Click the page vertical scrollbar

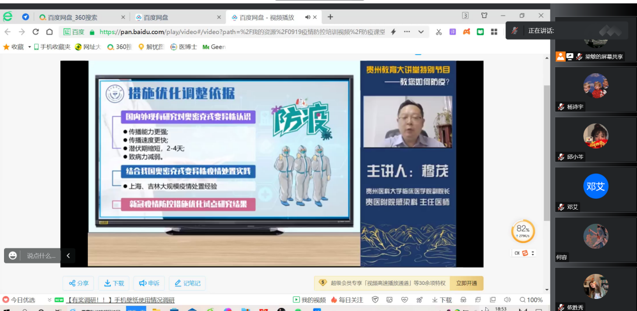(547, 150)
